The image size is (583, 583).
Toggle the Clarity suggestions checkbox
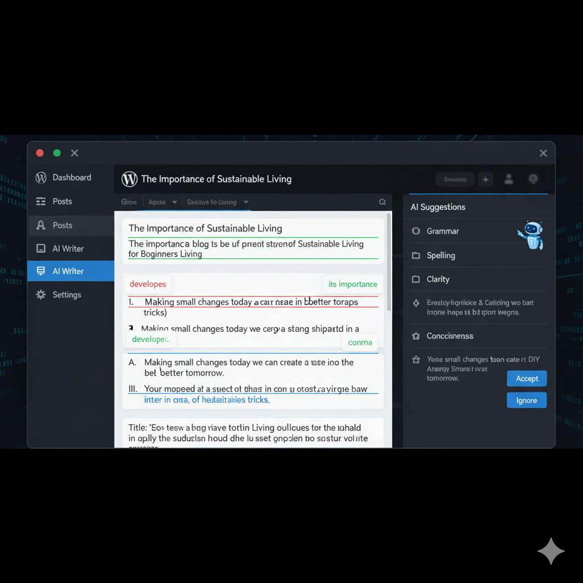[x=416, y=279]
